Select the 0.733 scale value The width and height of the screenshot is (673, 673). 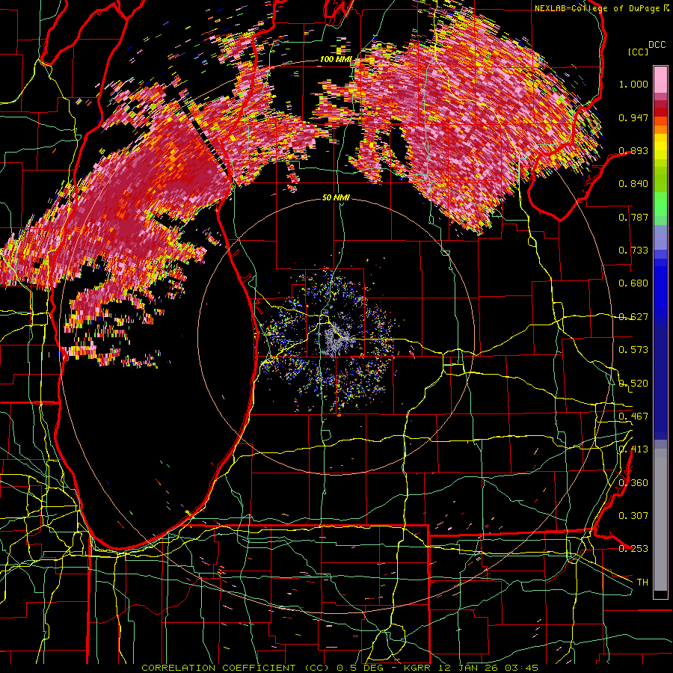click(x=633, y=251)
